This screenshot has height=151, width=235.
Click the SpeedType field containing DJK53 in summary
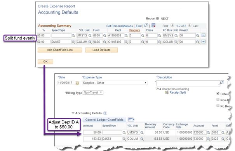click(x=61, y=42)
